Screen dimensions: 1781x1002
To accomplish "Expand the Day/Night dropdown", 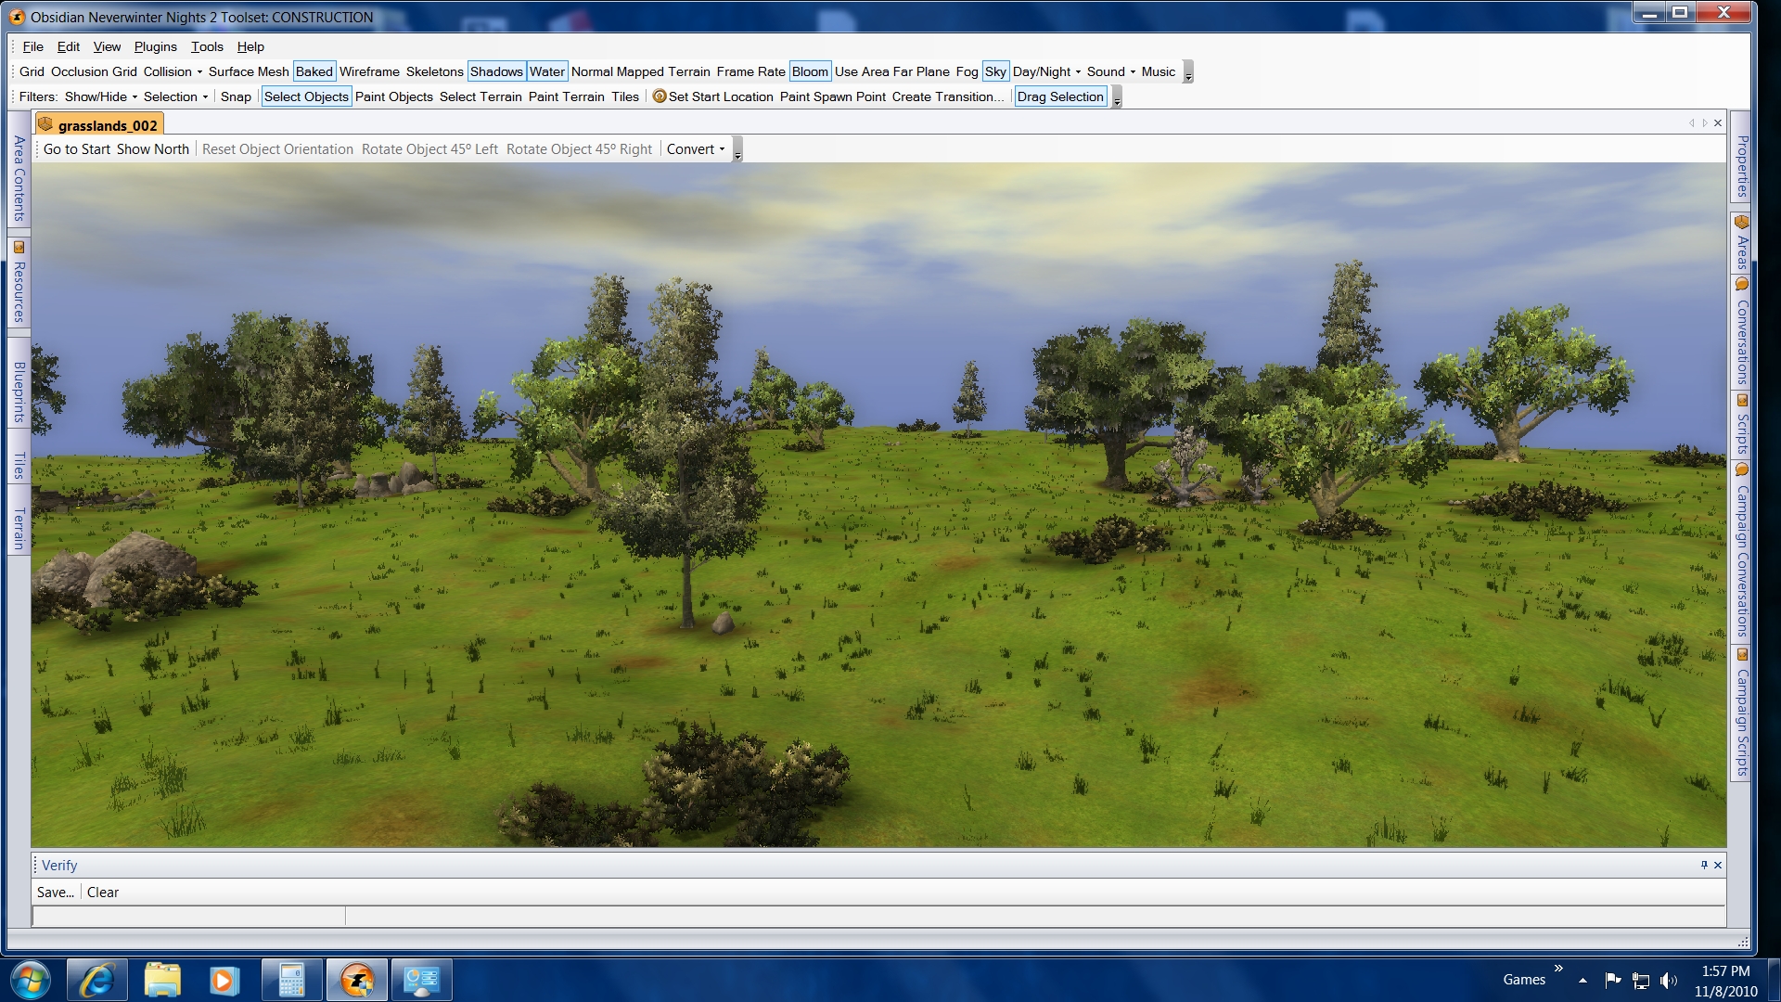I will point(1046,71).
